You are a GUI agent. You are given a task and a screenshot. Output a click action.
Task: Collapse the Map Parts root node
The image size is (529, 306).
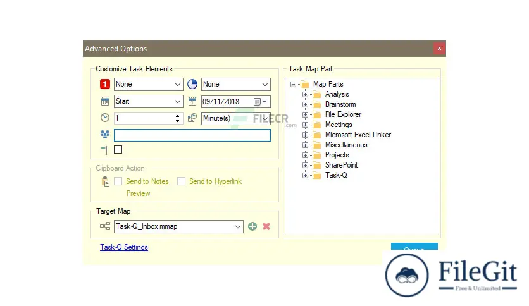293,84
